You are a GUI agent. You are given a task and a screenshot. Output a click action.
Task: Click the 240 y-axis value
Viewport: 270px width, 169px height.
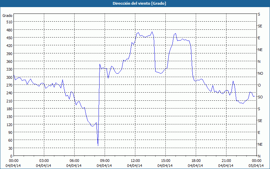coord(9,93)
